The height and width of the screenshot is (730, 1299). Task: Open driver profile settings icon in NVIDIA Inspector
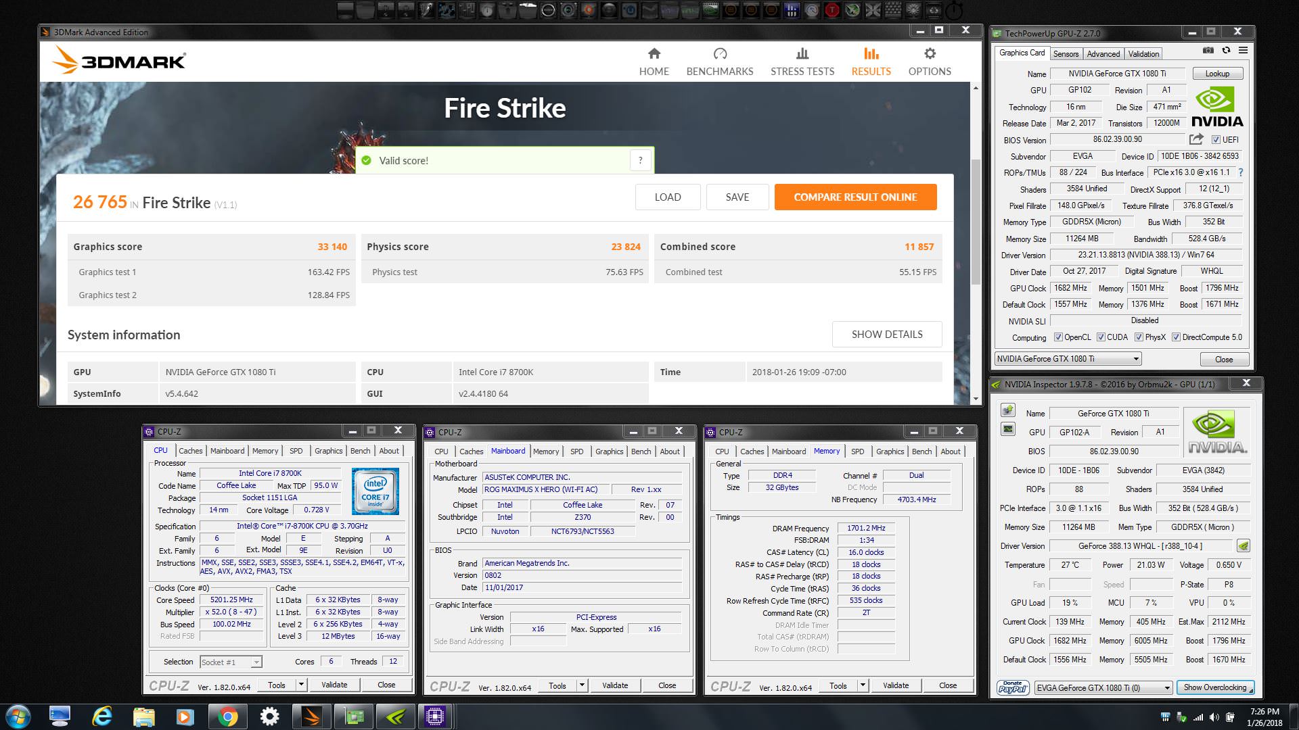click(x=1243, y=545)
